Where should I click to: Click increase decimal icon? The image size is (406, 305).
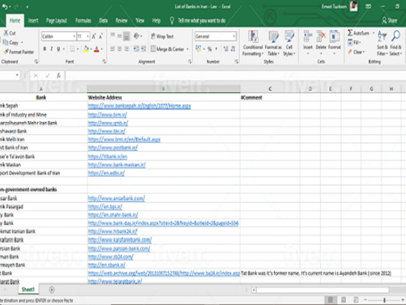(226, 49)
